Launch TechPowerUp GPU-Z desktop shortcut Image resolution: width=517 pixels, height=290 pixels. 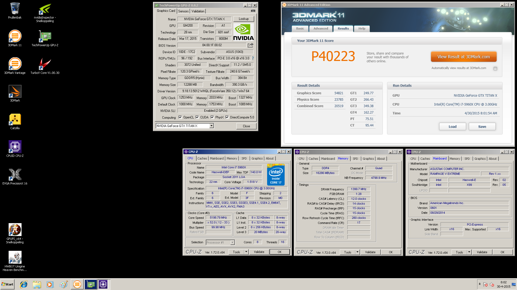(x=45, y=38)
